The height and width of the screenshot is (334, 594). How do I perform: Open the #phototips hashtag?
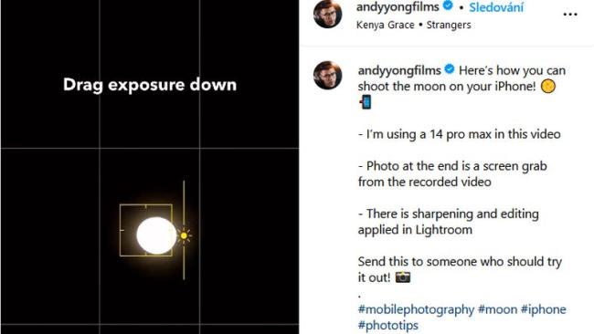click(x=387, y=325)
